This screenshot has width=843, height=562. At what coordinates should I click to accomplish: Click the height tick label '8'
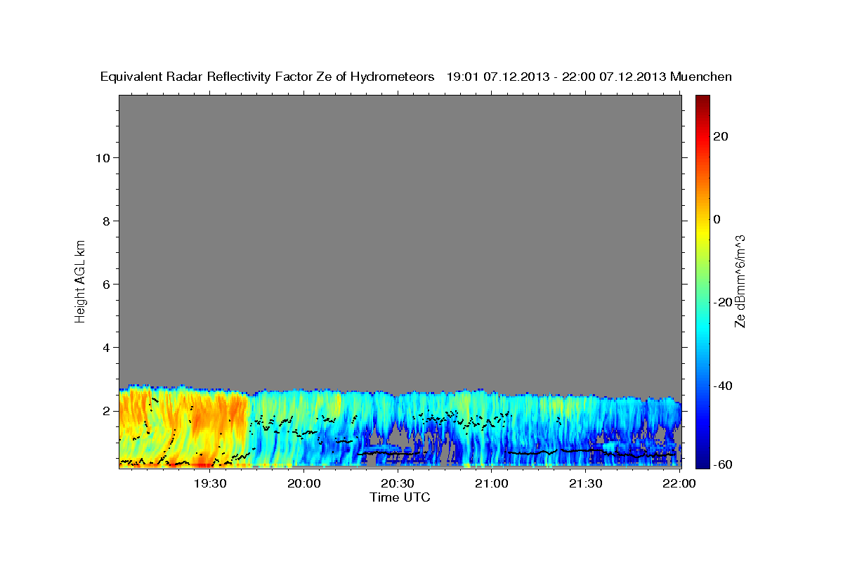click(x=105, y=221)
